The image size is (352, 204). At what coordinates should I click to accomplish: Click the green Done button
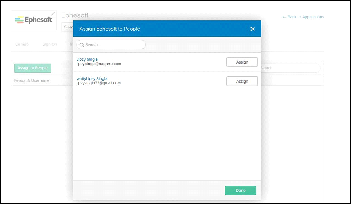241,190
